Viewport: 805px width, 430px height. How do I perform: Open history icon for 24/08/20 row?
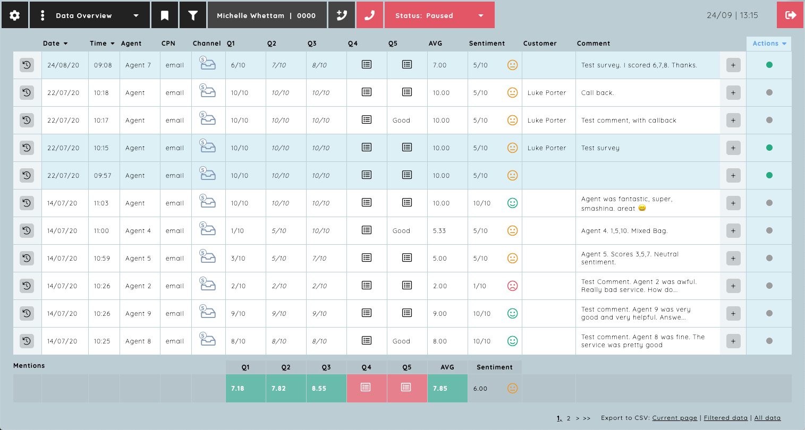point(27,65)
